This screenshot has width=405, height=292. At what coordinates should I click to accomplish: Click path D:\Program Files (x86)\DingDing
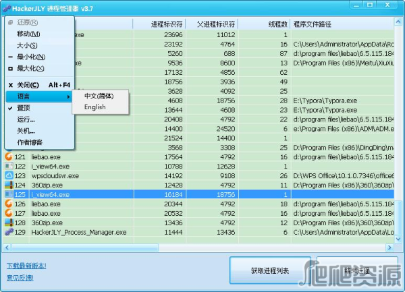344,147
